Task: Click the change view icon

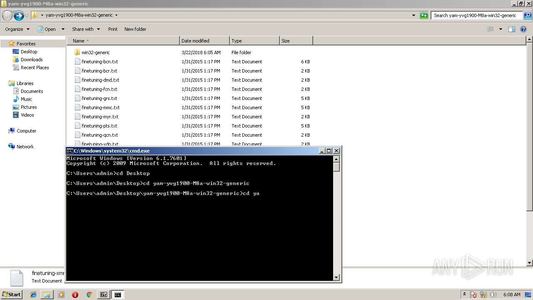Action: click(491, 29)
